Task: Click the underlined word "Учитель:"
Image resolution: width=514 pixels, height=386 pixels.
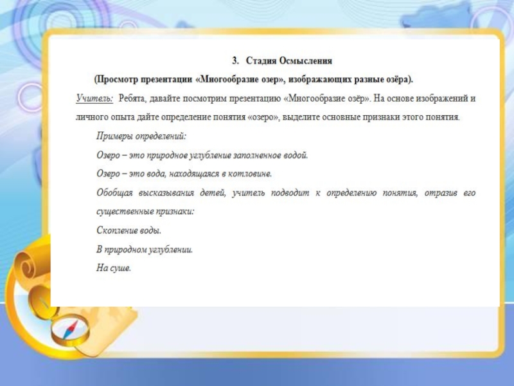Action: (x=94, y=98)
